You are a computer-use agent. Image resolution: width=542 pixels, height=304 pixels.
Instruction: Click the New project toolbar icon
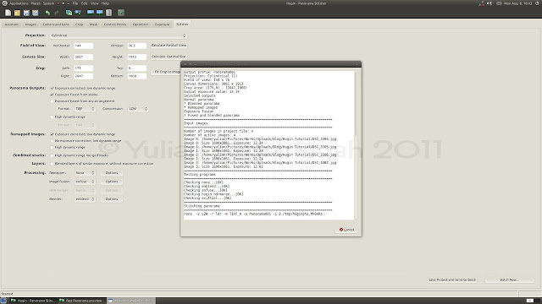click(x=8, y=13)
